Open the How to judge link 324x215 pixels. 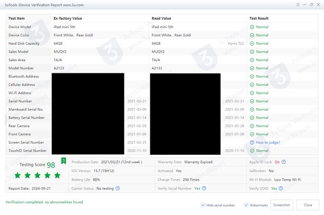[268, 142]
